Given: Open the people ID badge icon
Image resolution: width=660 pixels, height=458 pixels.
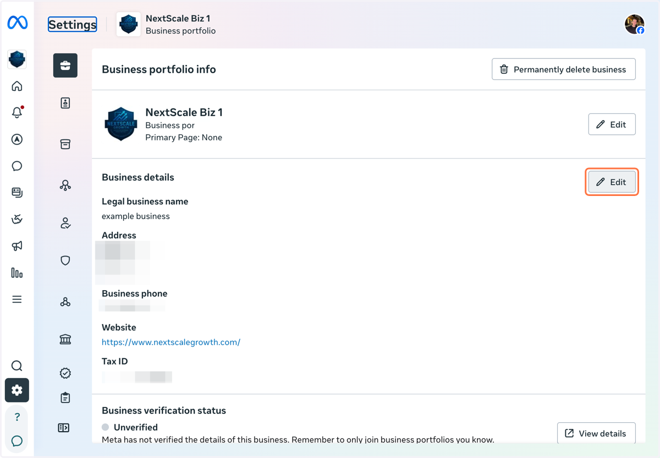Looking at the screenshot, I should pyautogui.click(x=65, y=103).
